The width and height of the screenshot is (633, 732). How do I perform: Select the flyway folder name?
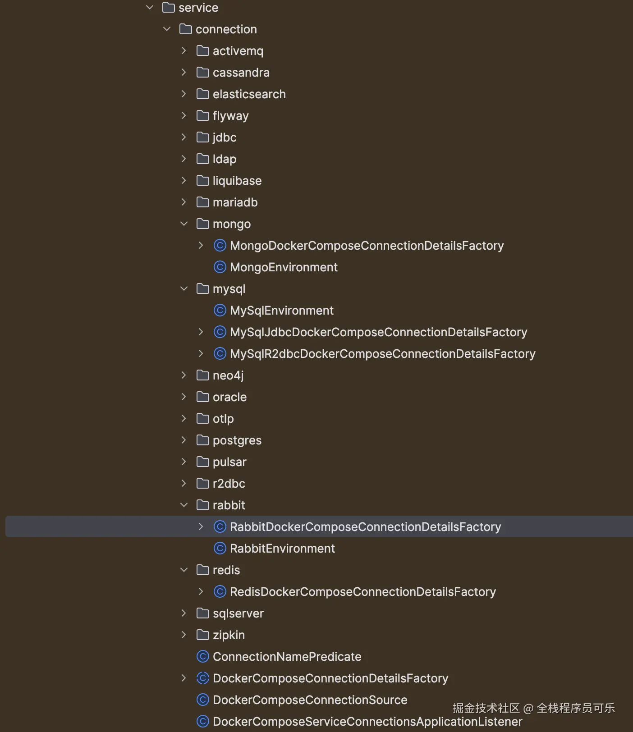231,116
